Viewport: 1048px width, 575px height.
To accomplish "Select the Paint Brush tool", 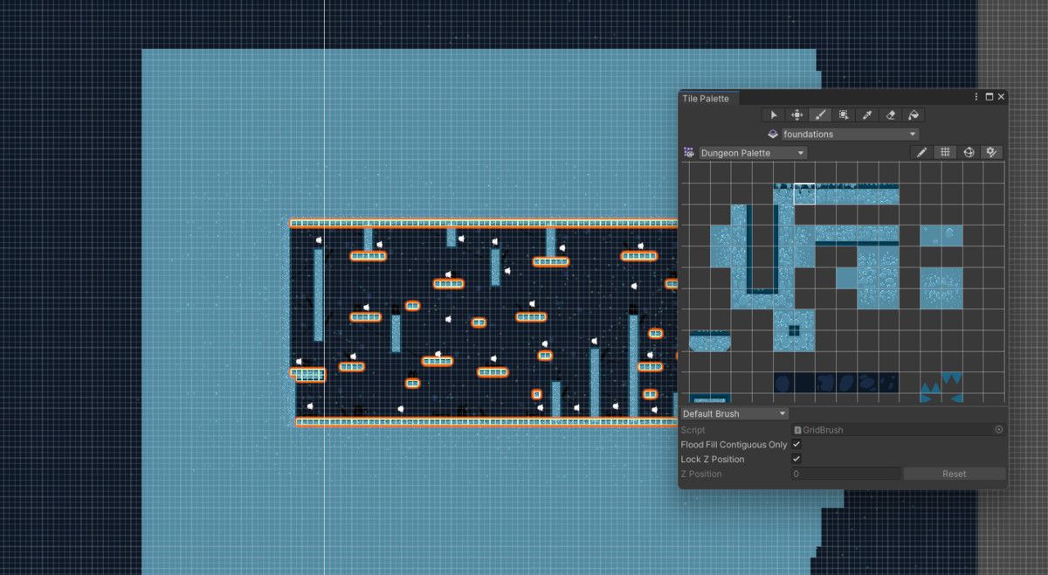I will pos(820,114).
